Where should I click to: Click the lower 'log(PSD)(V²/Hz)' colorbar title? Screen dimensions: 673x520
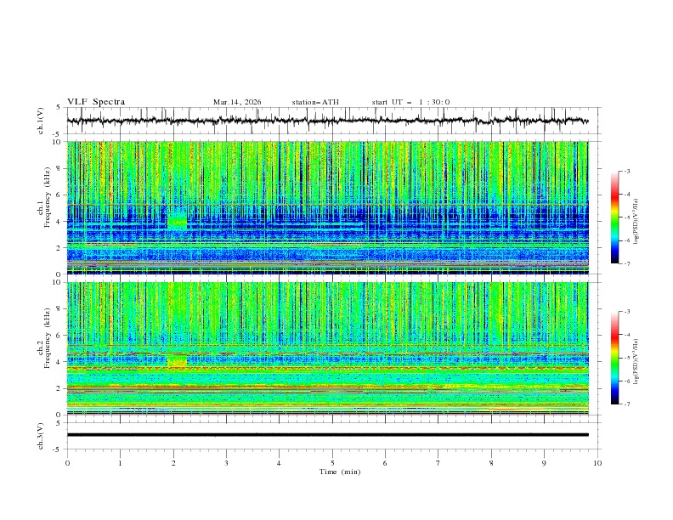[x=636, y=362]
